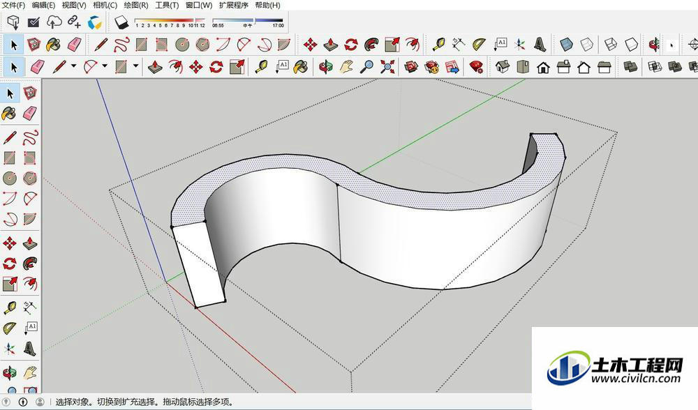Select Axes tool in left vertical toolbar
The image size is (698, 410).
tap(10, 349)
